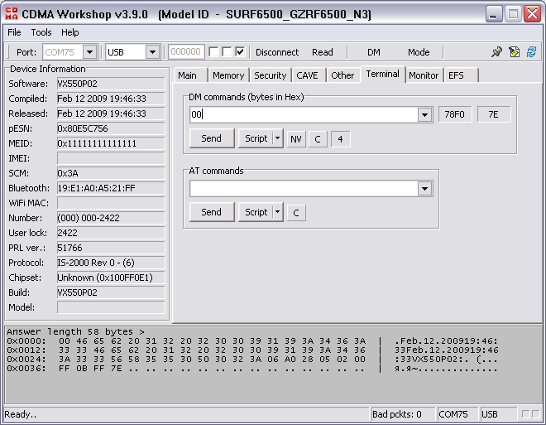Open DM Script button dropdown arrow

277,138
